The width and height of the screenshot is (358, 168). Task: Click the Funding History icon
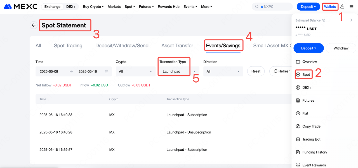298,152
